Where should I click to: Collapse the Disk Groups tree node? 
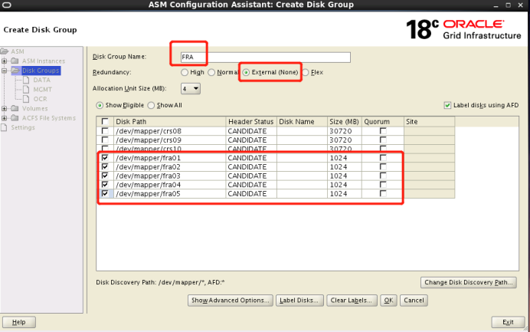point(4,71)
